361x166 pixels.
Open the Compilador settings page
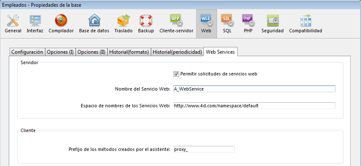pyautogui.click(x=61, y=23)
